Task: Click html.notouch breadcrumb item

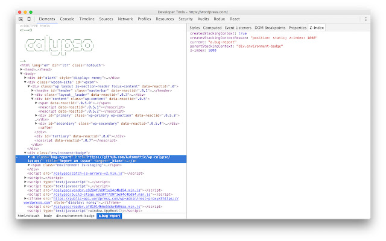Action: click(28, 215)
